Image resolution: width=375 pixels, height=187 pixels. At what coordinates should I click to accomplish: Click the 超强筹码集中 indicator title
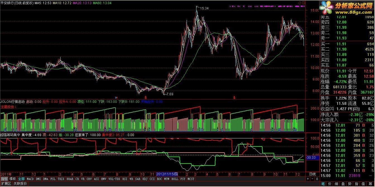pos(10,135)
